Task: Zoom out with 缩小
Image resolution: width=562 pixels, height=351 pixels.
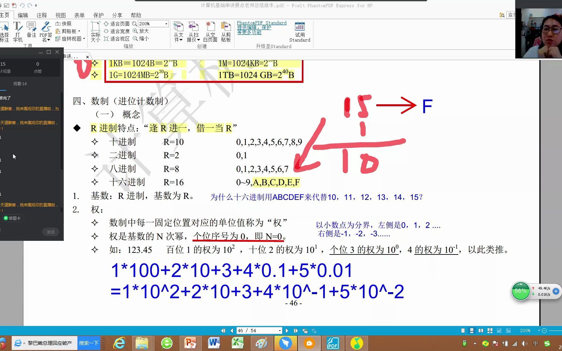Action: pos(141,38)
